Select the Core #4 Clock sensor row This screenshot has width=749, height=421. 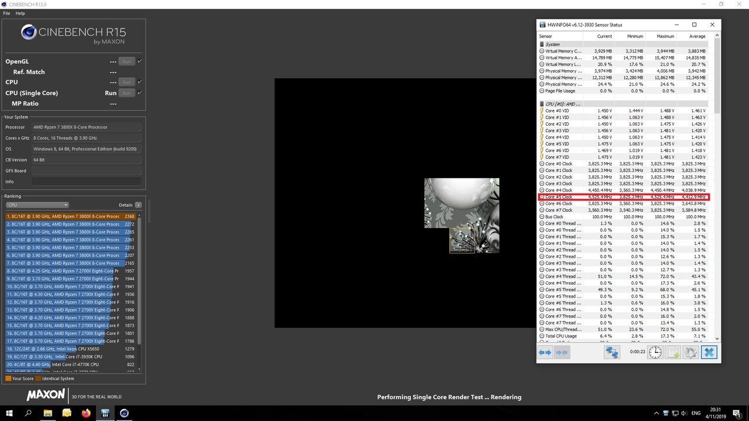click(x=623, y=190)
